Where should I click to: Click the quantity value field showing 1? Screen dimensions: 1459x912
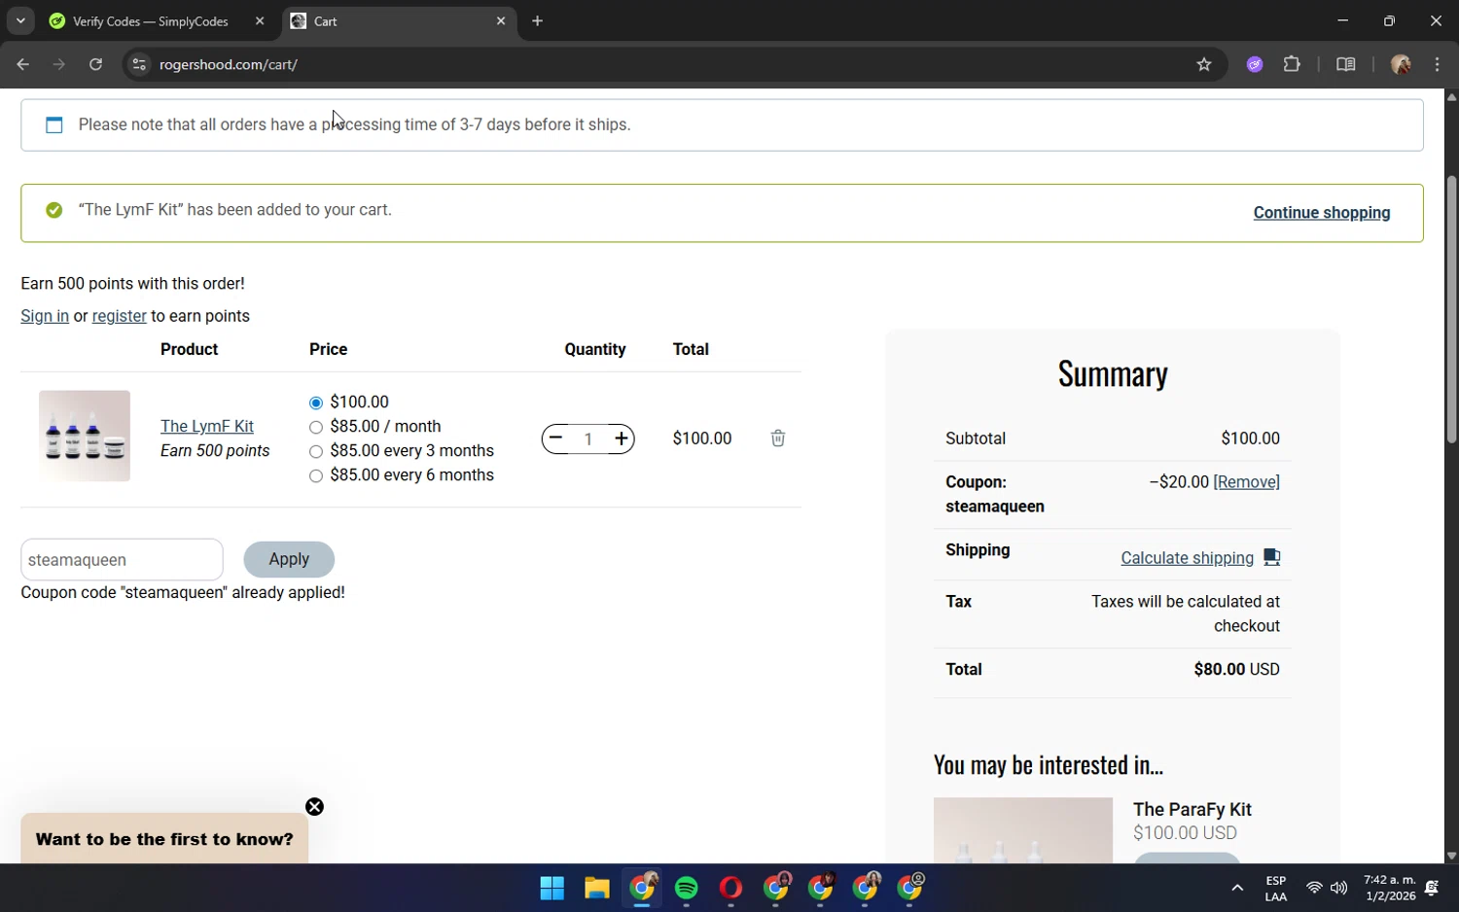[x=588, y=439]
